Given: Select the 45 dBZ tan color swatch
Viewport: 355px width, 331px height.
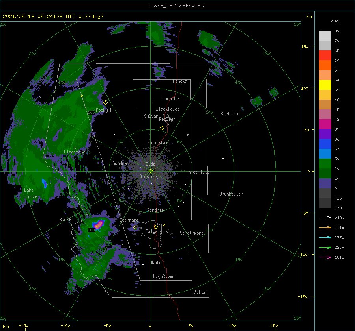Looking at the screenshot, I should (x=325, y=105).
